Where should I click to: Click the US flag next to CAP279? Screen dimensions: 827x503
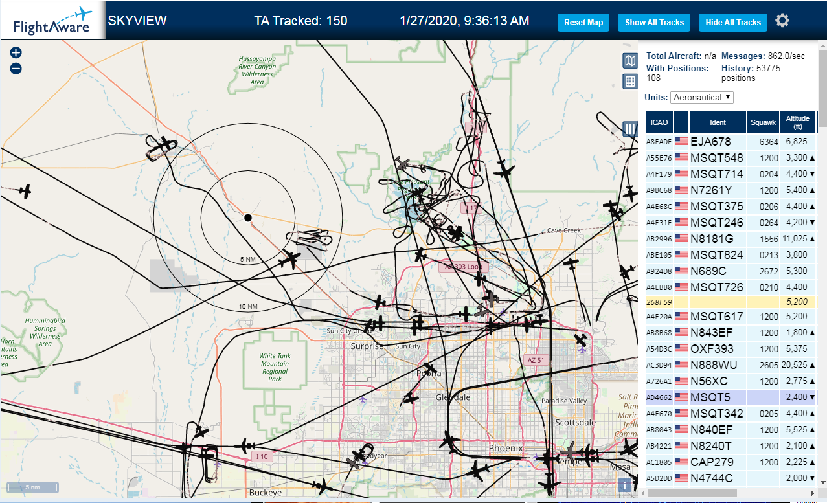point(681,462)
